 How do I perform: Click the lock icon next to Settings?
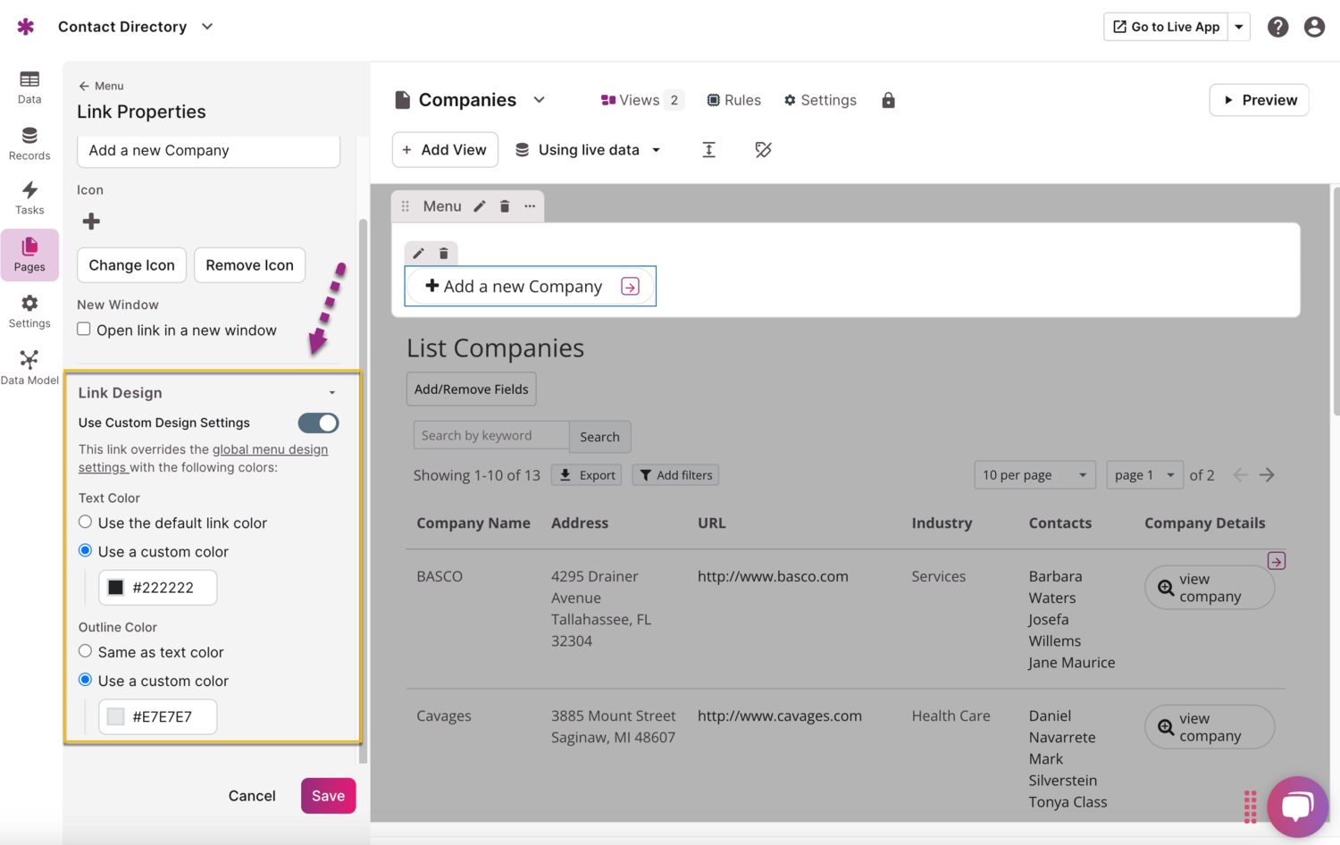[888, 100]
